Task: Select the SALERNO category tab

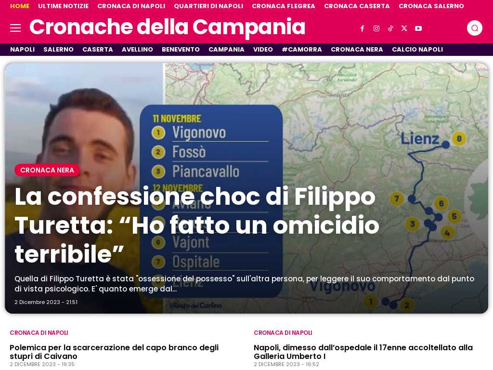Action: coord(58,50)
